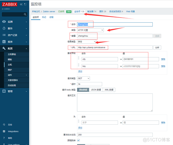This screenshot has height=145, width=173.
Task: Click the headset icon for 支持
Action: tap(4, 125)
